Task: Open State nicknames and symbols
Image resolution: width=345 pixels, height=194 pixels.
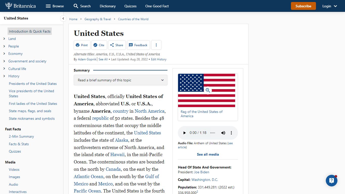Action: [x=32, y=118]
